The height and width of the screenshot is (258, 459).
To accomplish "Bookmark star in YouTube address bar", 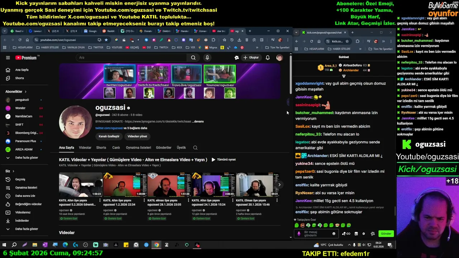I will (106, 40).
